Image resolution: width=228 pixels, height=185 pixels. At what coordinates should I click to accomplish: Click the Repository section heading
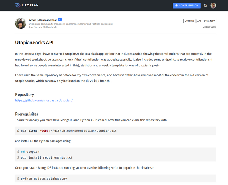tap(25, 95)
